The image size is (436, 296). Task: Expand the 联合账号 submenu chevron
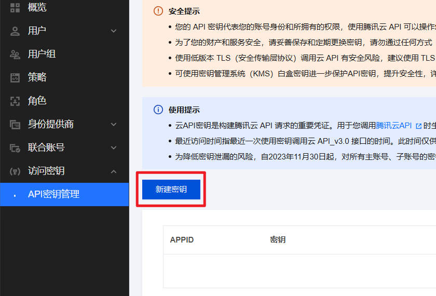tap(114, 148)
